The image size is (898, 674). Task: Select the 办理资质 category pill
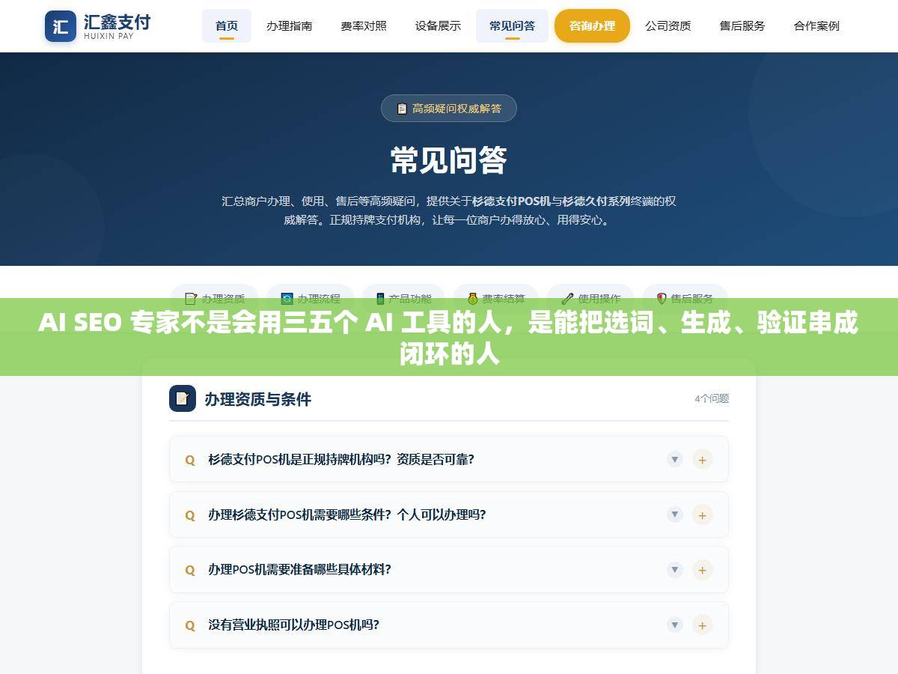pos(215,299)
